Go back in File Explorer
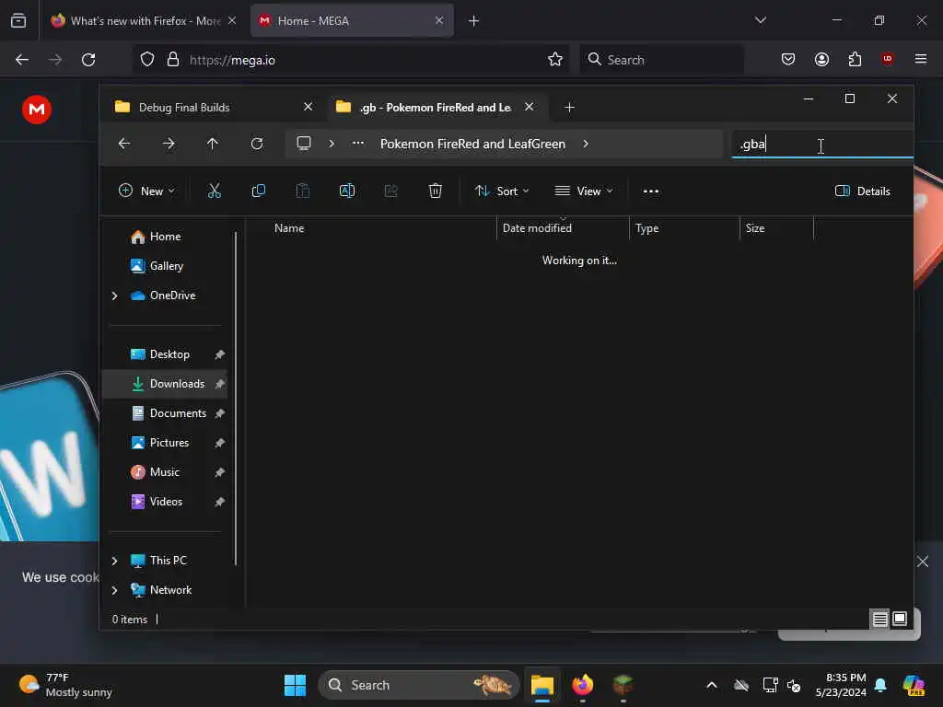 click(124, 144)
